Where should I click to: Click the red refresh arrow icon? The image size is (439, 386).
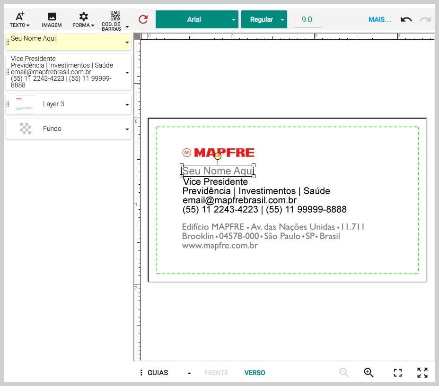pos(143,19)
